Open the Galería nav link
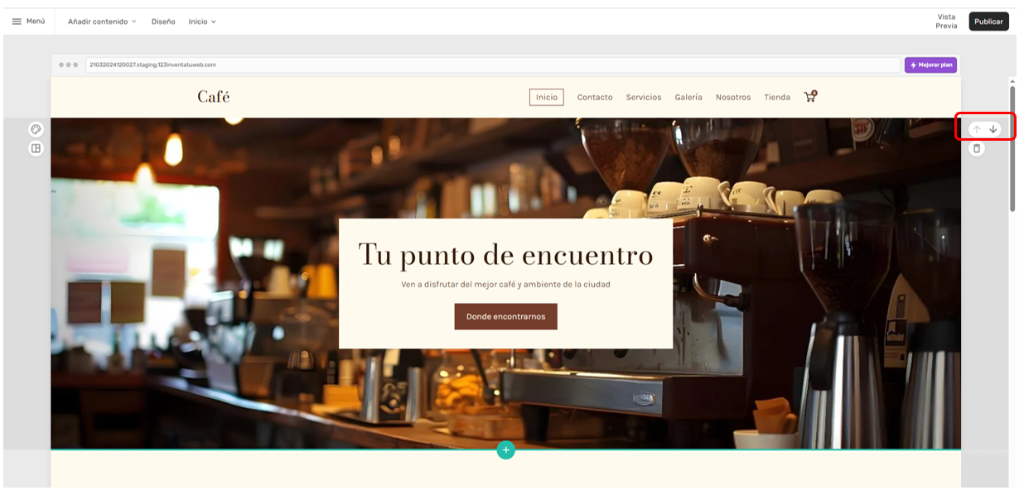The height and width of the screenshot is (495, 1024). [x=688, y=97]
